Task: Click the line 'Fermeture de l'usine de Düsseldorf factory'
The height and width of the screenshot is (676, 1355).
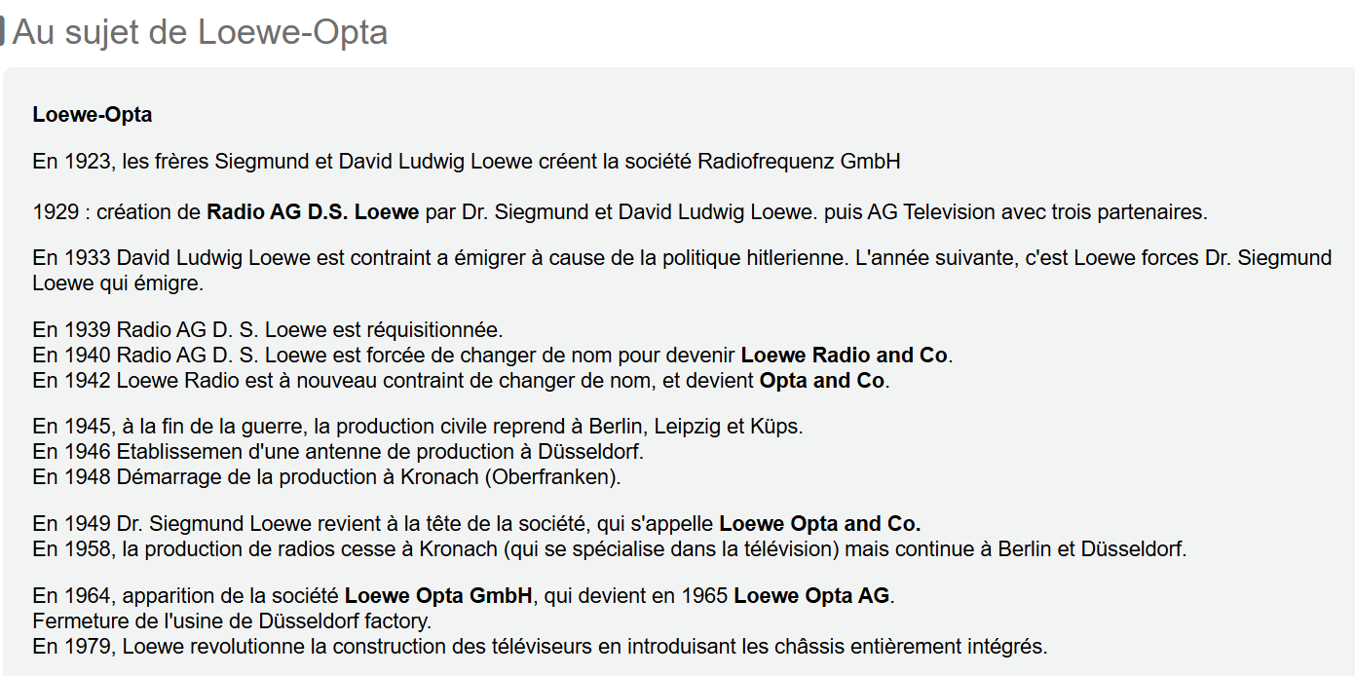Action: click(232, 621)
